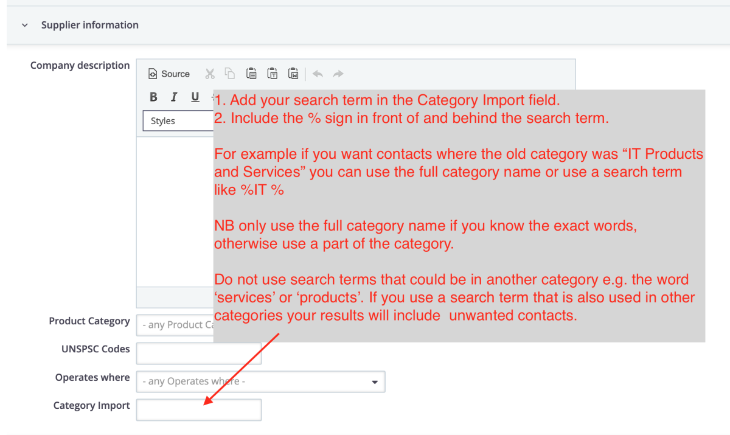Select Paste as plain text icon
Screen dimensions: 730x435
coord(273,74)
